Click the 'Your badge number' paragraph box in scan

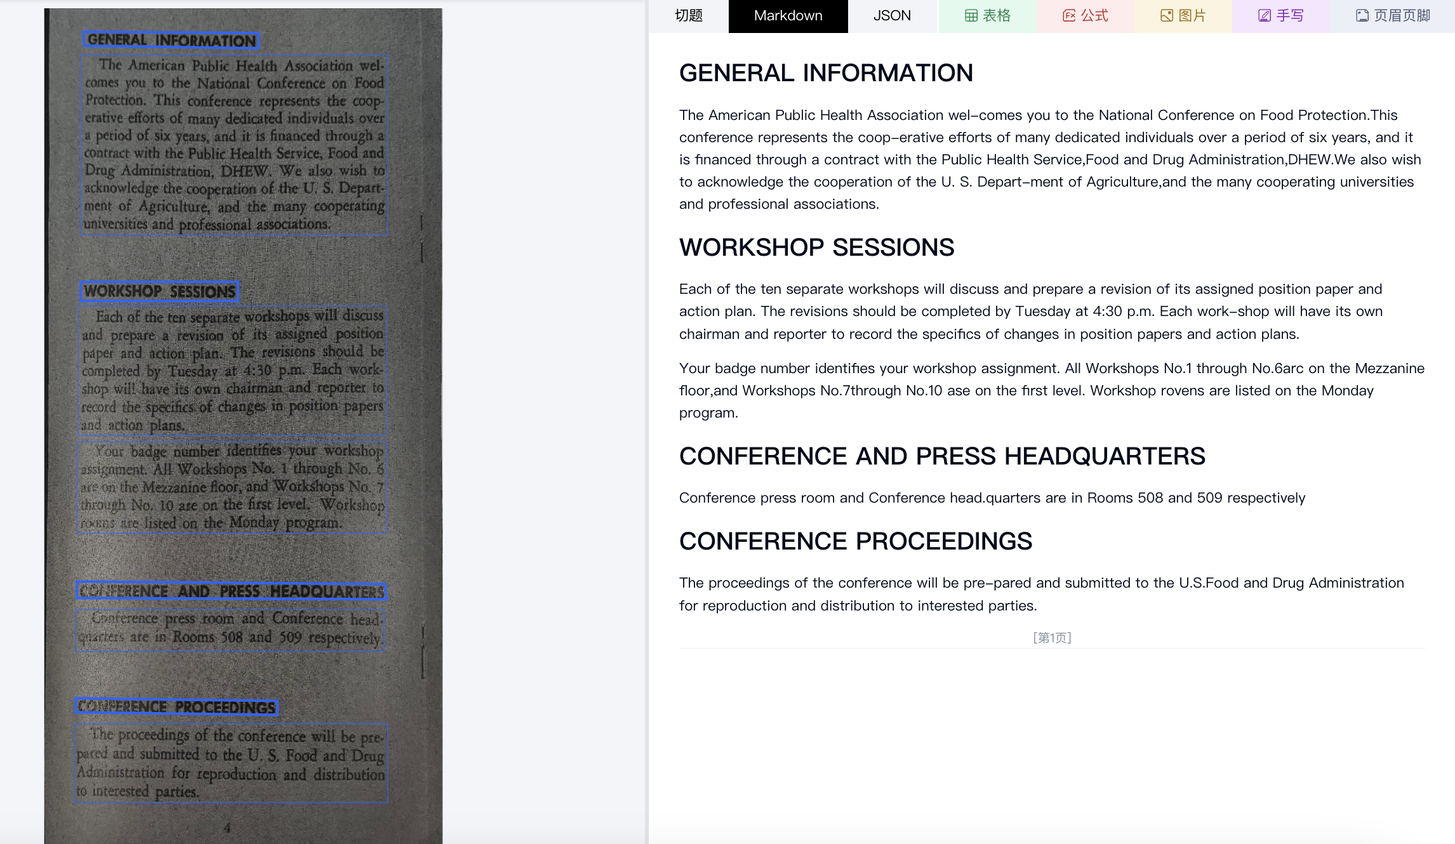pyautogui.click(x=232, y=487)
